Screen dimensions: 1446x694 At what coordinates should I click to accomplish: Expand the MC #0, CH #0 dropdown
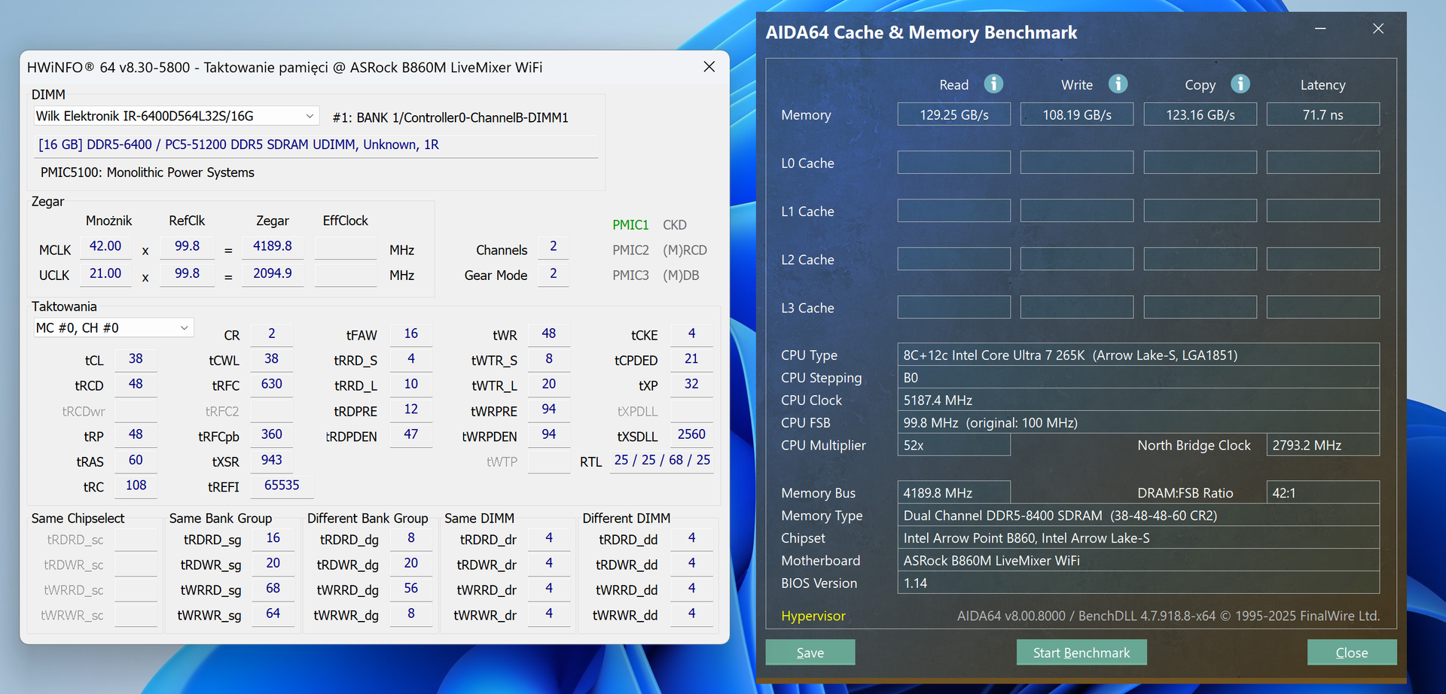click(184, 328)
